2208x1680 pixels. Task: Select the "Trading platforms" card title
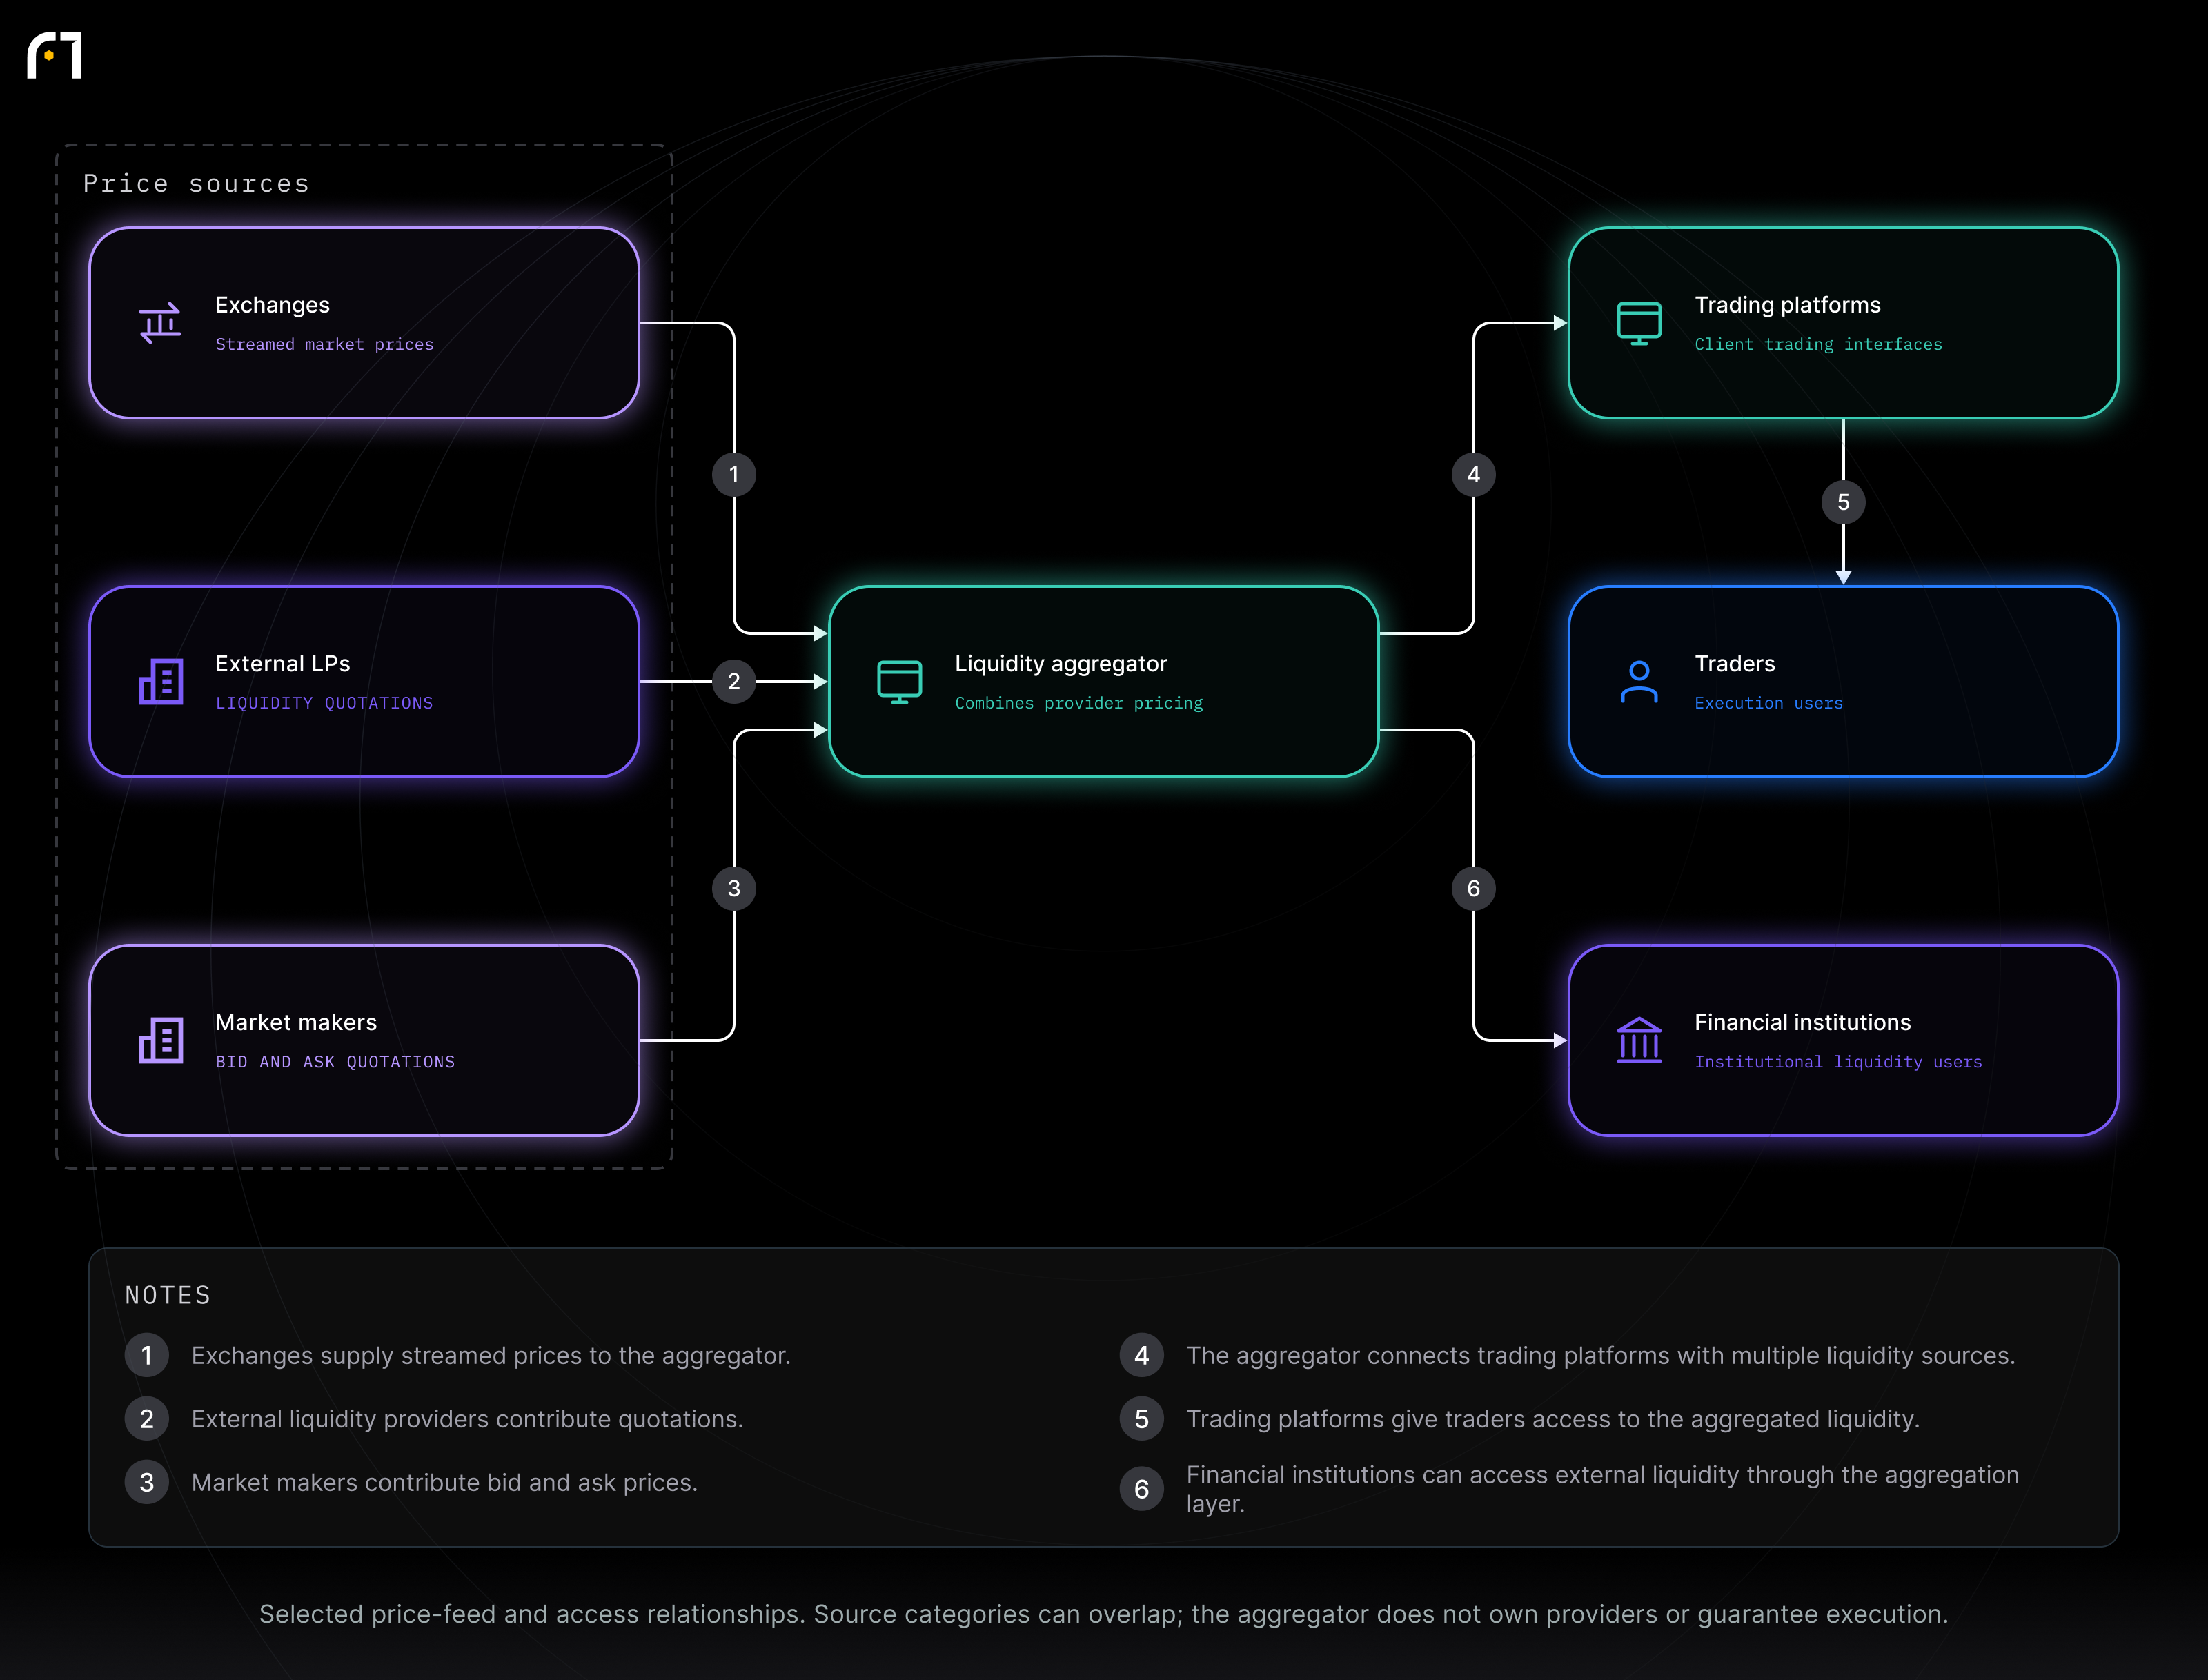coord(1787,305)
